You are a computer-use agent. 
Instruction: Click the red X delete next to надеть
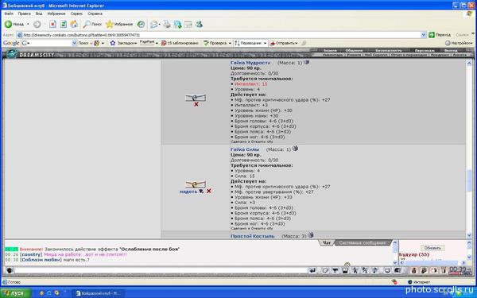pos(209,191)
